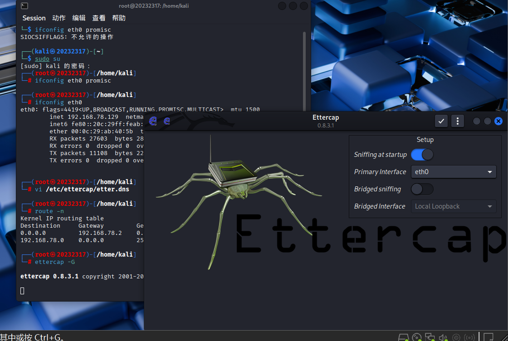This screenshot has width=508, height=341.
Task: Open the 动作 menu in the terminal
Action: coord(59,18)
